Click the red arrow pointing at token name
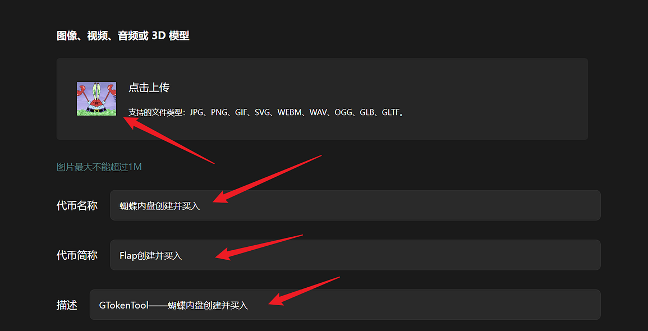This screenshot has width=648, height=331. click(x=267, y=179)
